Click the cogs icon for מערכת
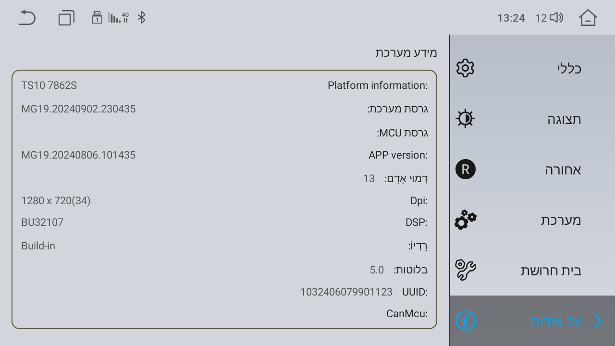Image resolution: width=615 pixels, height=346 pixels. tap(465, 220)
